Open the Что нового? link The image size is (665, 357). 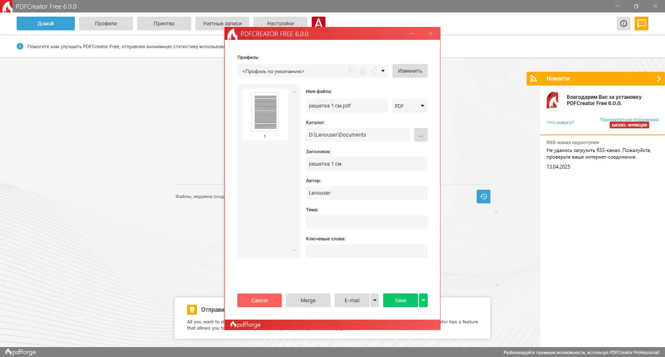[560, 122]
